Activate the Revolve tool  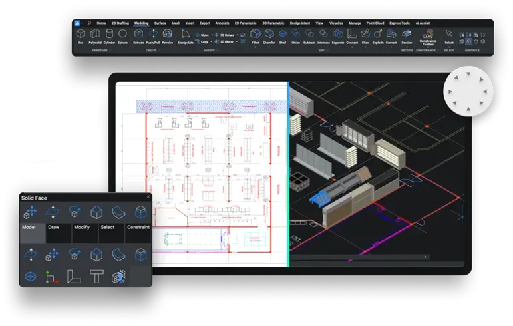(x=167, y=35)
